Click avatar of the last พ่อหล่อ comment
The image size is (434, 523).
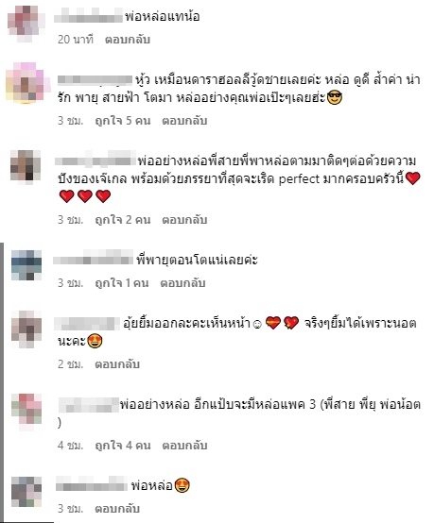tap(26, 492)
